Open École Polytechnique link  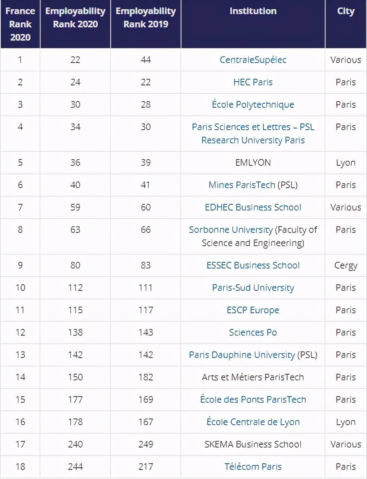tap(253, 104)
